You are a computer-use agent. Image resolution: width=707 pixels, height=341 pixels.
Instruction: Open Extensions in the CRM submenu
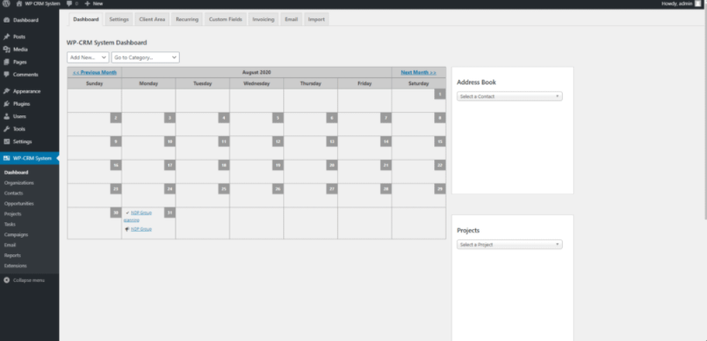[16, 266]
